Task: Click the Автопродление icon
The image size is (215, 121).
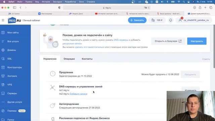Action: [53, 106]
